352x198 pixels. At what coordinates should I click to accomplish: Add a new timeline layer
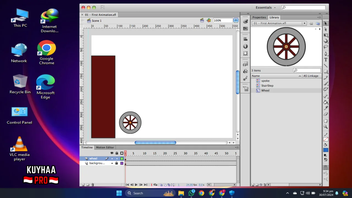tap(83, 185)
